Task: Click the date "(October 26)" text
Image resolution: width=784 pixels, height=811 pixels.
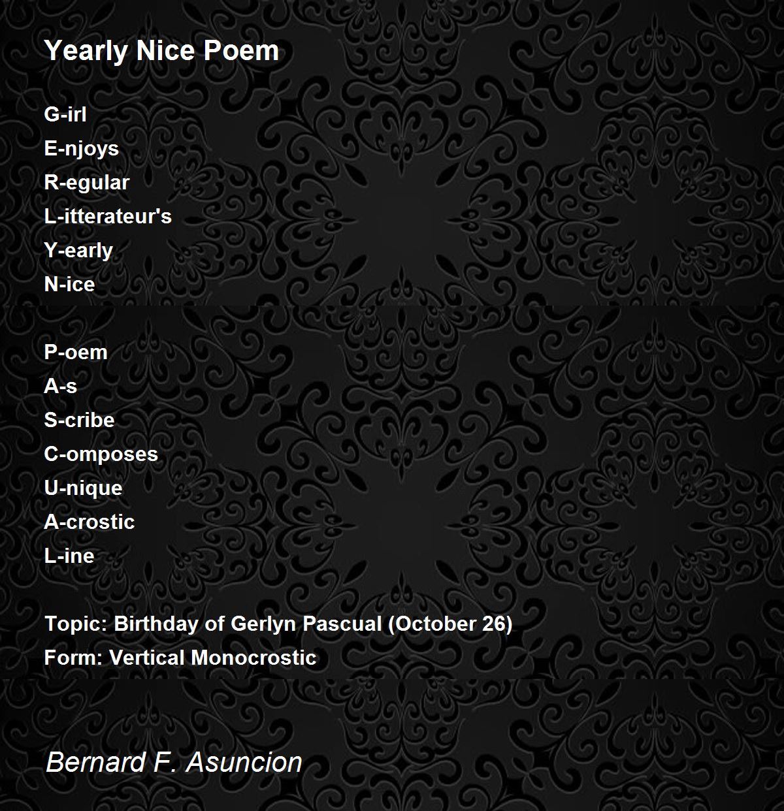Action: point(450,624)
